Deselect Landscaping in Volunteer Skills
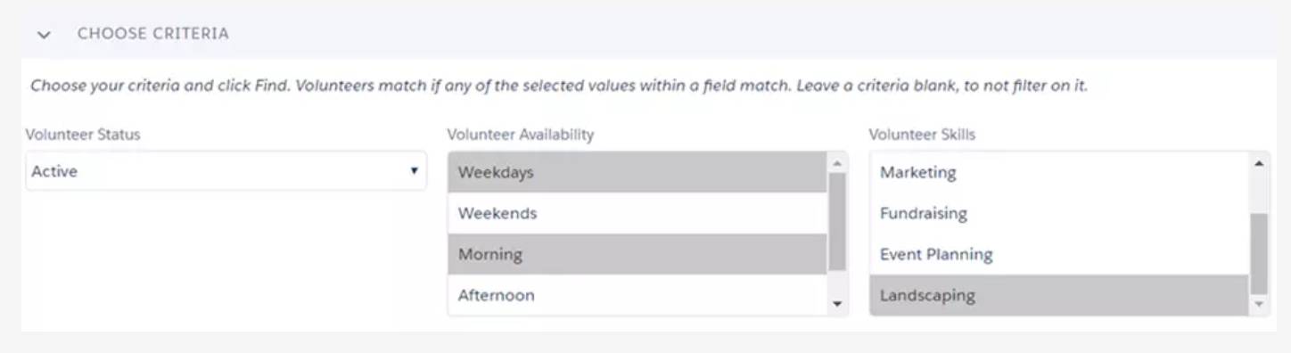Viewport: 1291px width, 353px height. point(1059,295)
